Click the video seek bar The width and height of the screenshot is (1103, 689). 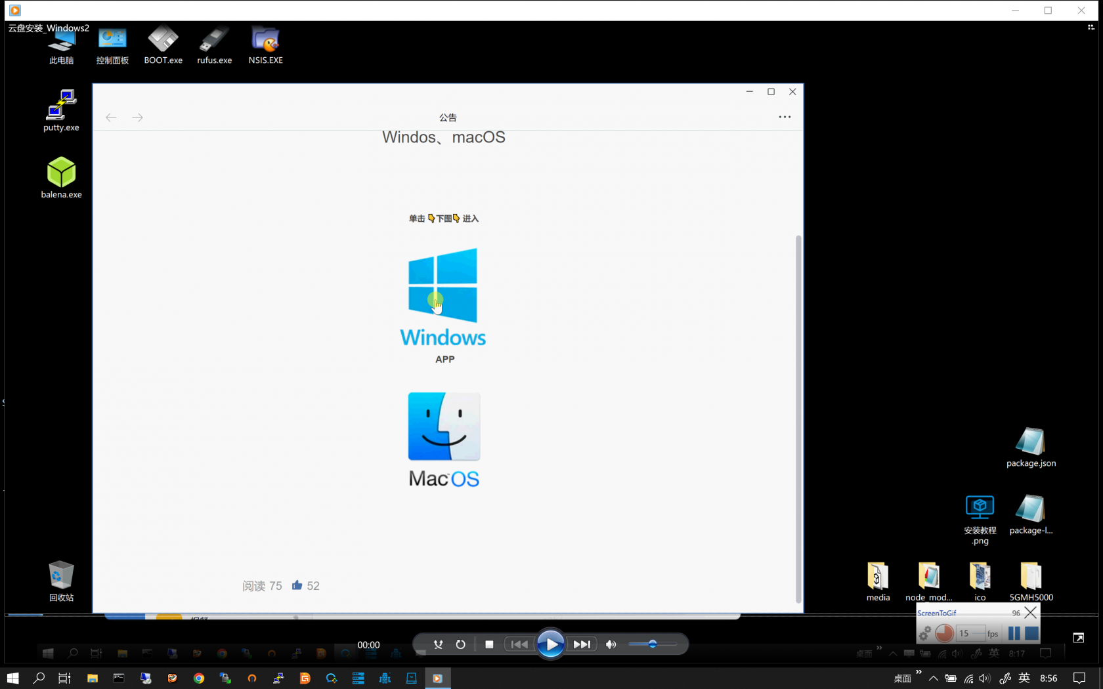click(x=551, y=615)
